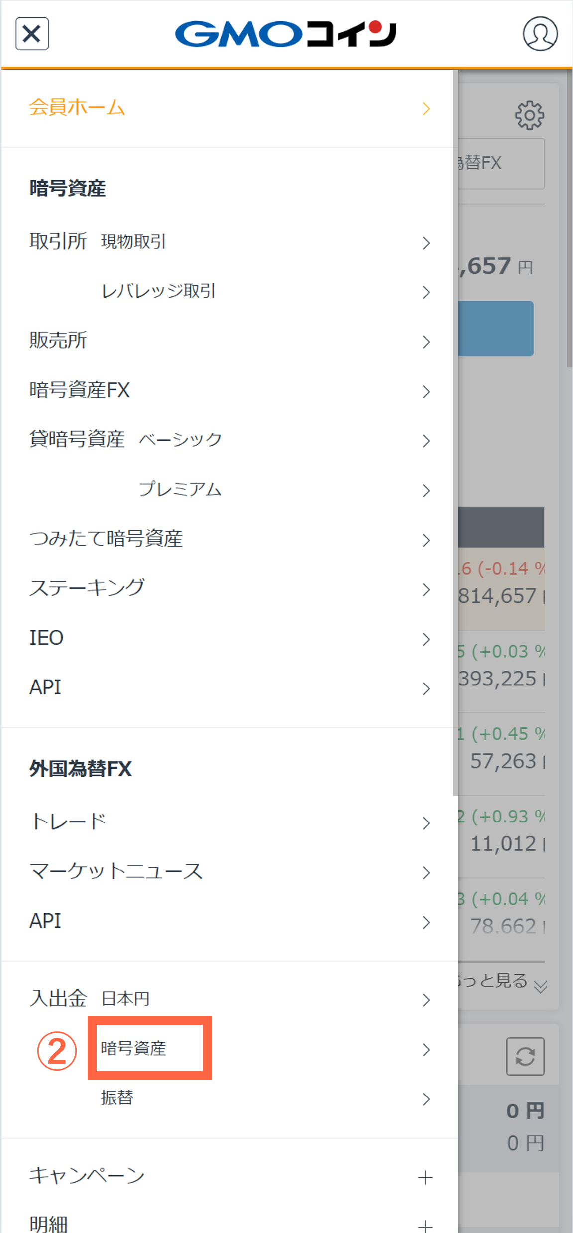Click the refresh icon button

(x=525, y=1056)
